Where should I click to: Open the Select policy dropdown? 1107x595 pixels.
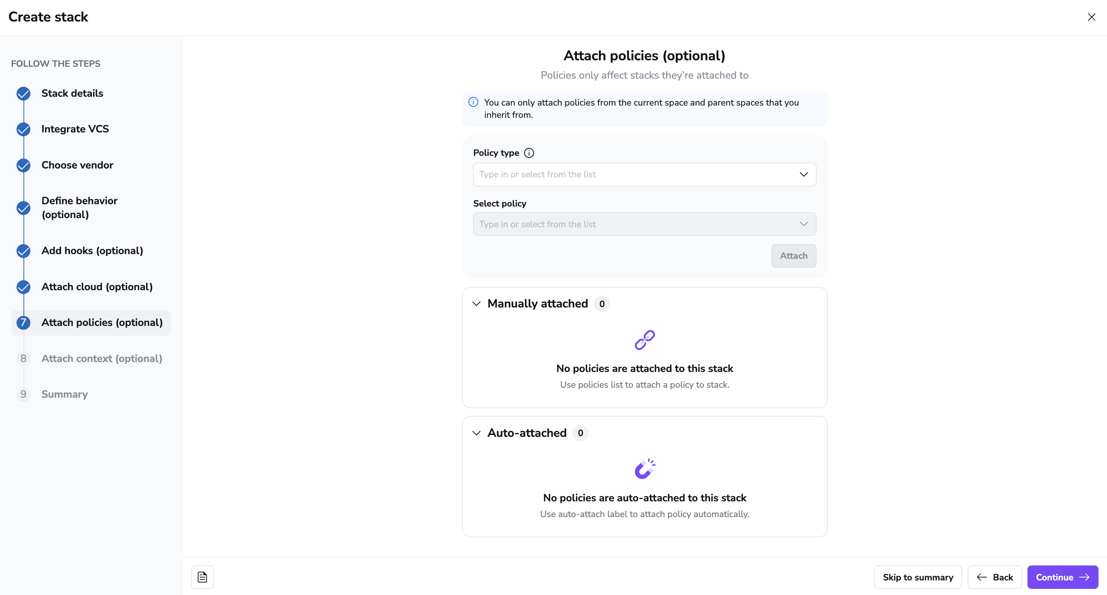(x=644, y=224)
